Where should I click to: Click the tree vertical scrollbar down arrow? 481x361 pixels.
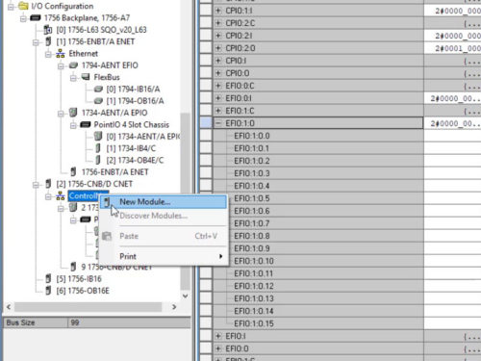coord(186,296)
